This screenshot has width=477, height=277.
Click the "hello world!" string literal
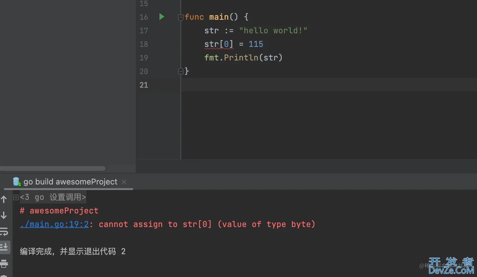[273, 31]
